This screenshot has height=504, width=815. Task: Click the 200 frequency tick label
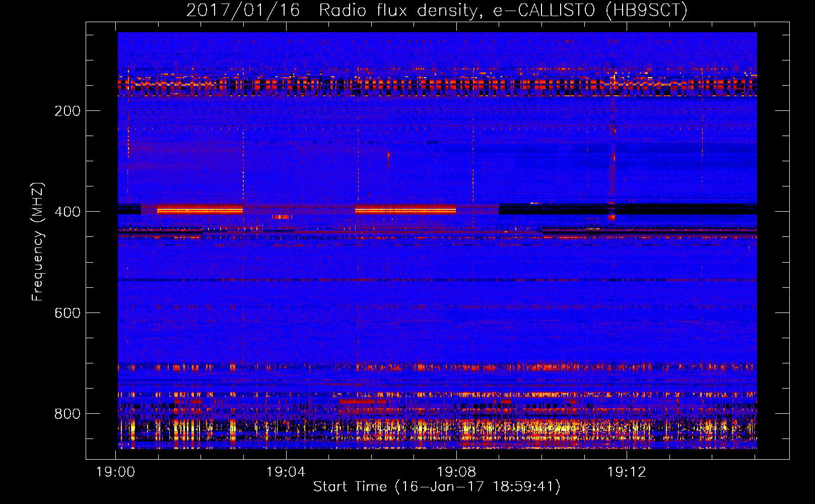[x=67, y=111]
